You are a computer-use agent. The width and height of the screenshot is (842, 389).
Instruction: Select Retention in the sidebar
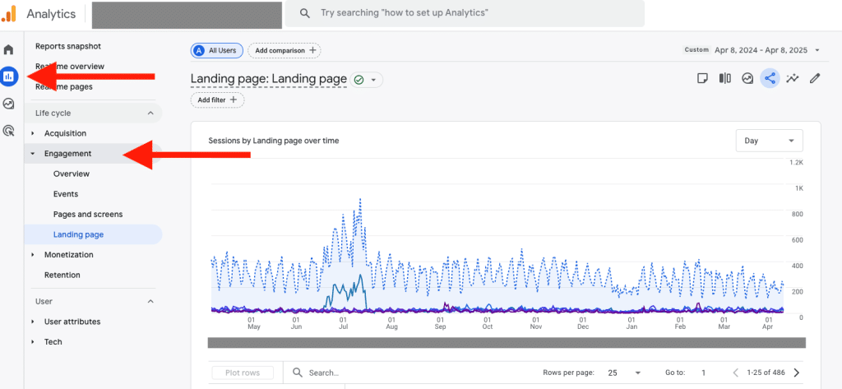[x=62, y=275]
